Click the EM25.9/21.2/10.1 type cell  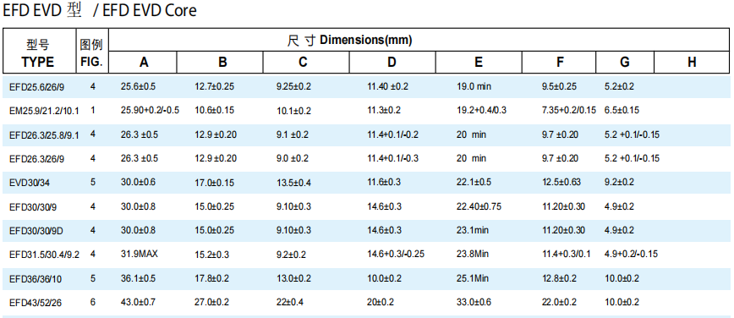pos(44,111)
